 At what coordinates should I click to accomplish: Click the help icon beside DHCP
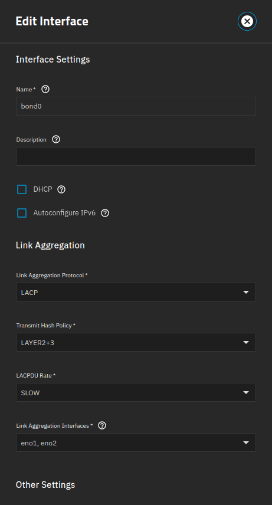pos(61,189)
